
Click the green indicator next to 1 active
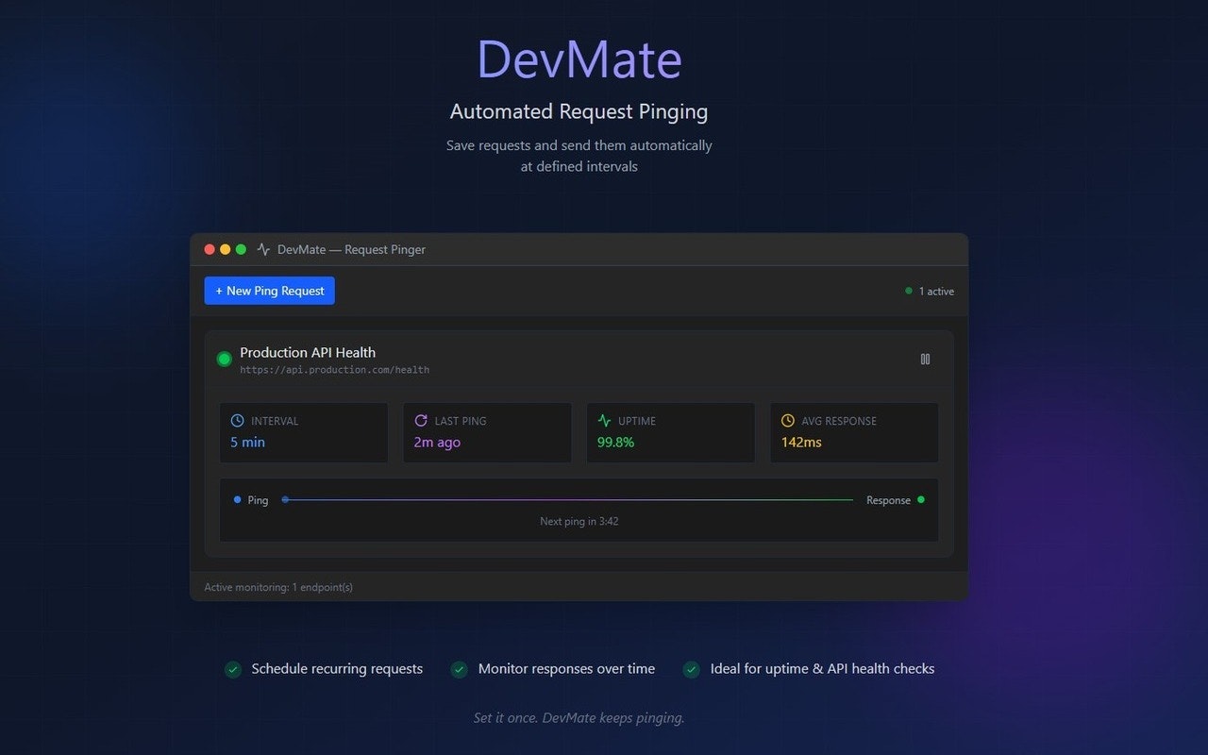tap(908, 292)
